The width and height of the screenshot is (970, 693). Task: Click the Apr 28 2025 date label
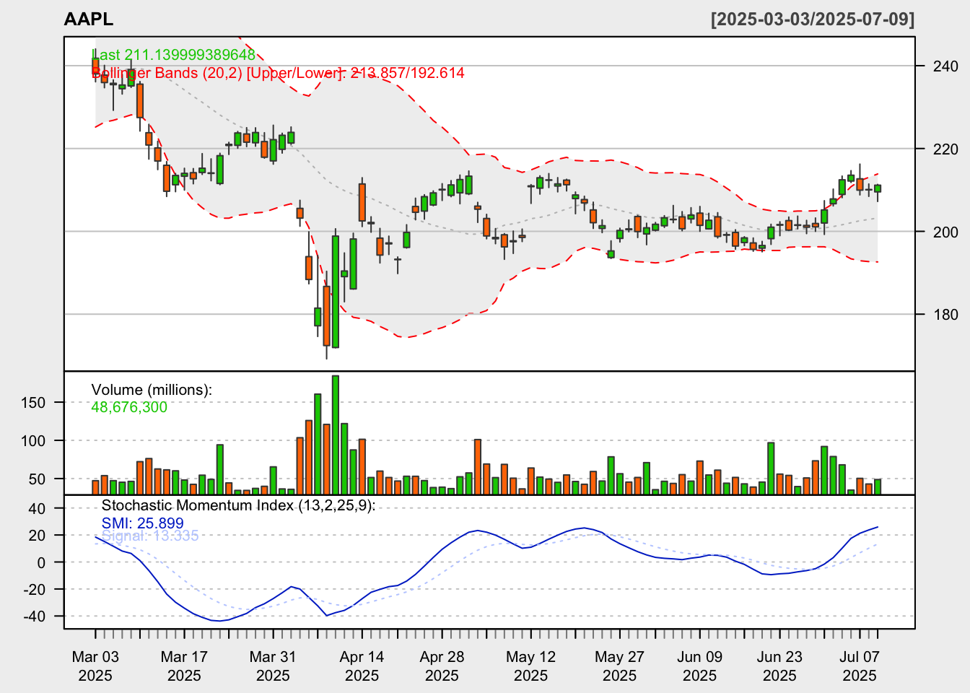point(442,666)
